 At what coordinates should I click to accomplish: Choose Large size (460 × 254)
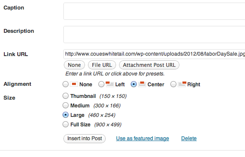tap(66, 115)
